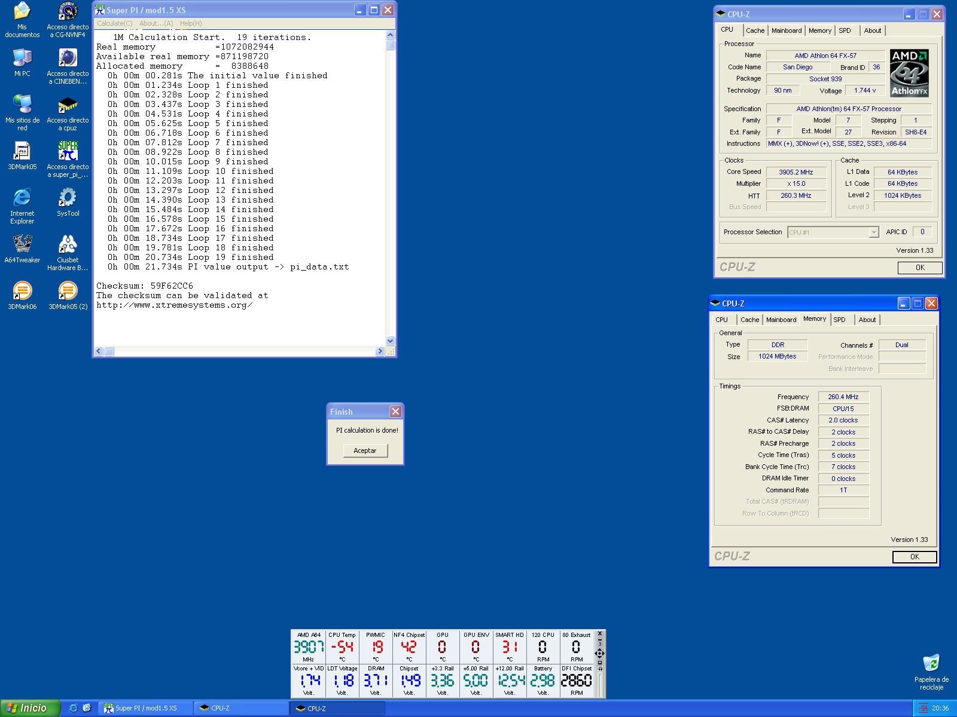Image resolution: width=957 pixels, height=717 pixels.
Task: Click Voltage value 1.744 v
Action: pos(864,91)
